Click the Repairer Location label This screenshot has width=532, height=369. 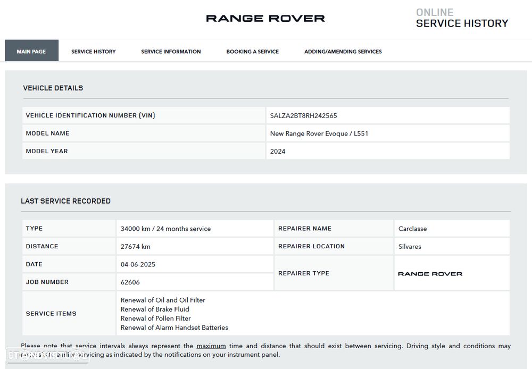coord(311,246)
